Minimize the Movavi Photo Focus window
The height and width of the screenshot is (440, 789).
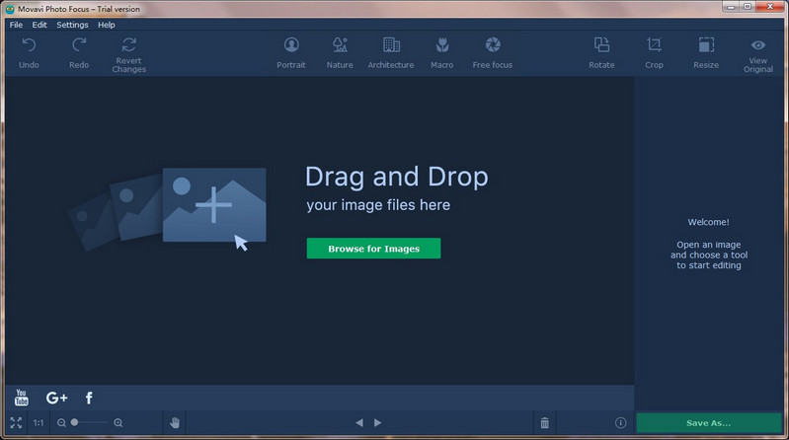coord(731,7)
